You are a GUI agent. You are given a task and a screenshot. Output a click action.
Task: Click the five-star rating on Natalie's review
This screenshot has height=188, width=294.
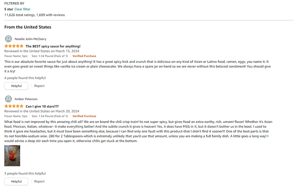coord(14,46)
